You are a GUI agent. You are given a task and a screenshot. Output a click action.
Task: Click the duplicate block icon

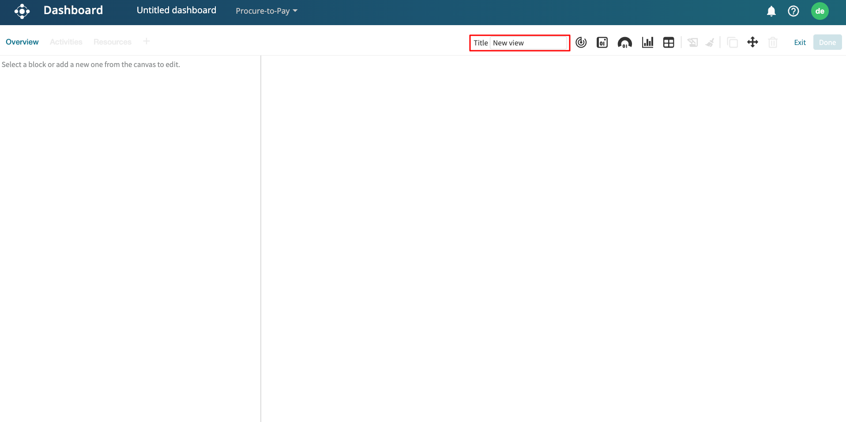[732, 42]
